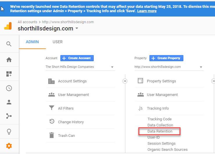Open the Learn more link

pyautogui.click(x=147, y=11)
